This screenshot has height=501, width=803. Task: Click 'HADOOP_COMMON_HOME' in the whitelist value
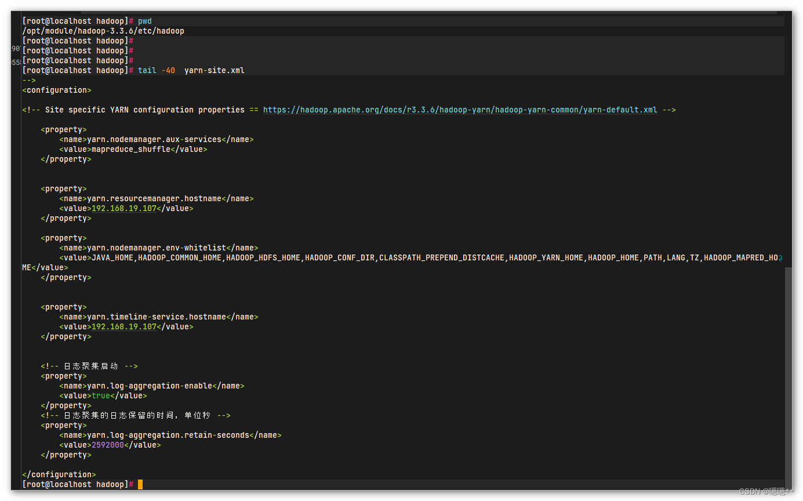click(180, 257)
